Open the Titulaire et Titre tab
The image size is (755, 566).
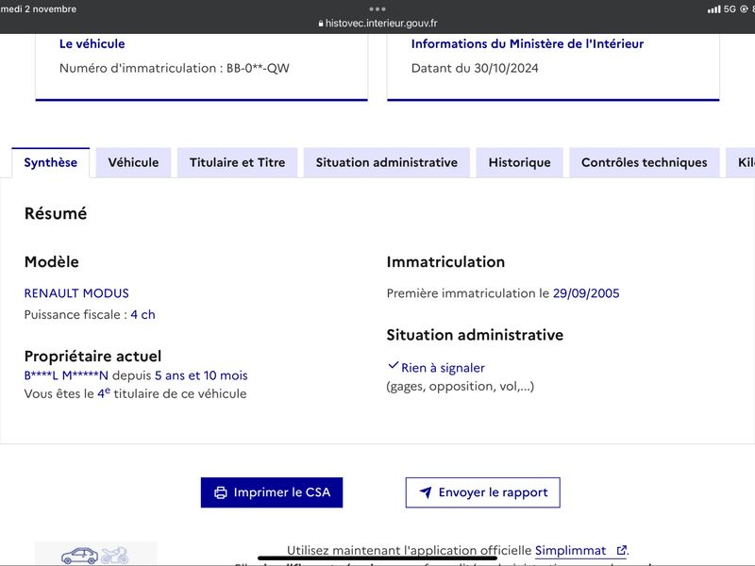pyautogui.click(x=238, y=162)
